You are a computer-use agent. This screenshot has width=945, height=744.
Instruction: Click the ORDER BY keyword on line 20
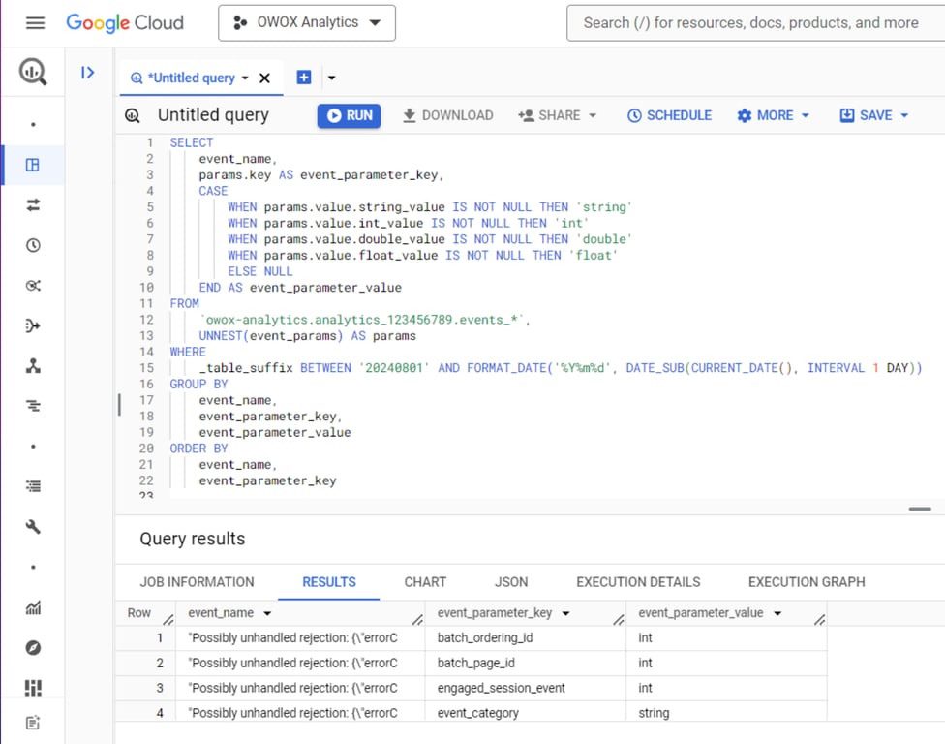[198, 449]
